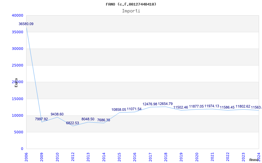This screenshot has height=163, width=262.
Task: Click the Anno x-axis title
Action: coord(254,160)
